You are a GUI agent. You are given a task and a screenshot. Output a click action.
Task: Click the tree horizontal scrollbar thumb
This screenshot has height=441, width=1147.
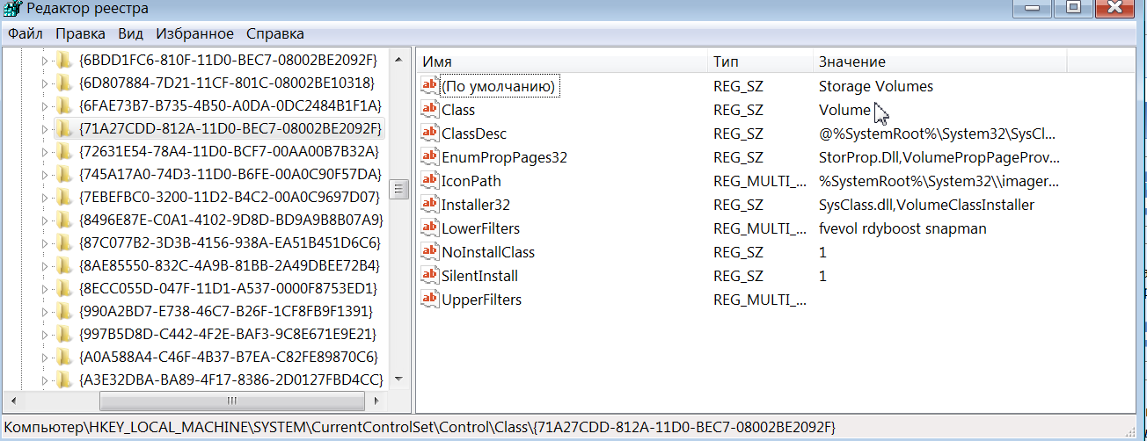(231, 401)
